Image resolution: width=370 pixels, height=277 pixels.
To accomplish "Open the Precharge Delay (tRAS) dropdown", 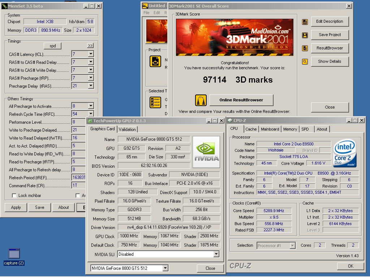I will (91, 86).
